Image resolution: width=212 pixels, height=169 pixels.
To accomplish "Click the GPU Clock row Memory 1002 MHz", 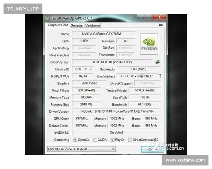I will coord(117,118).
